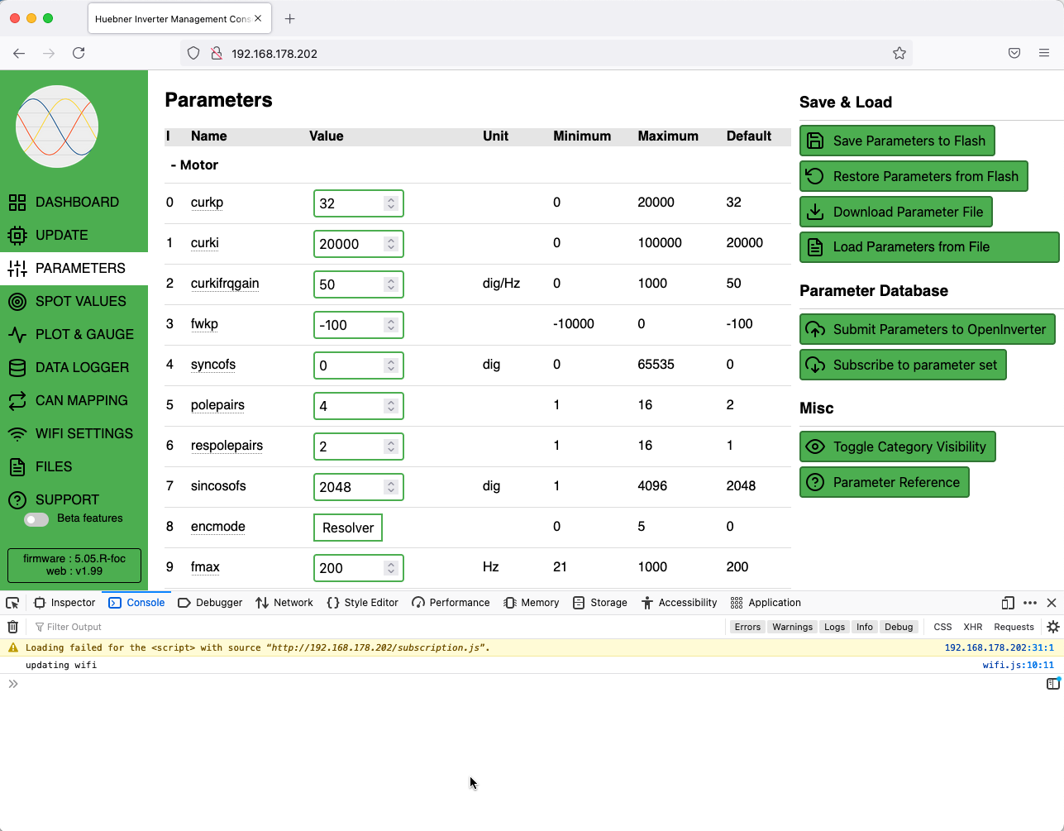Clear console output with trash icon
The image size is (1064, 831).
point(13,627)
